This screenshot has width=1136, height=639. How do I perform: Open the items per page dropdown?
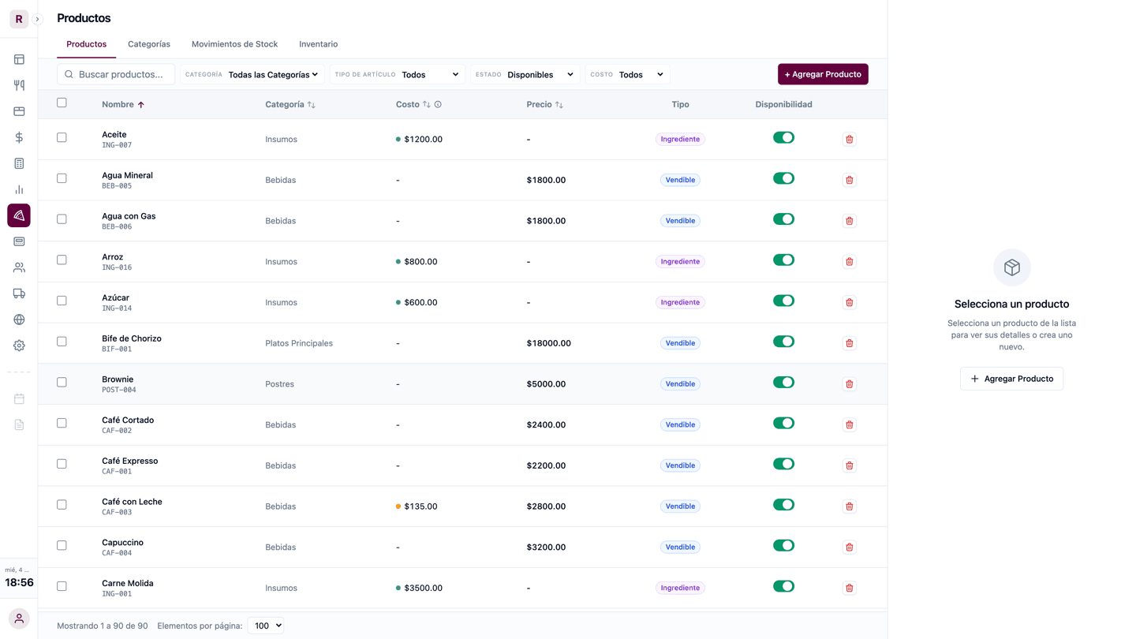click(x=266, y=626)
